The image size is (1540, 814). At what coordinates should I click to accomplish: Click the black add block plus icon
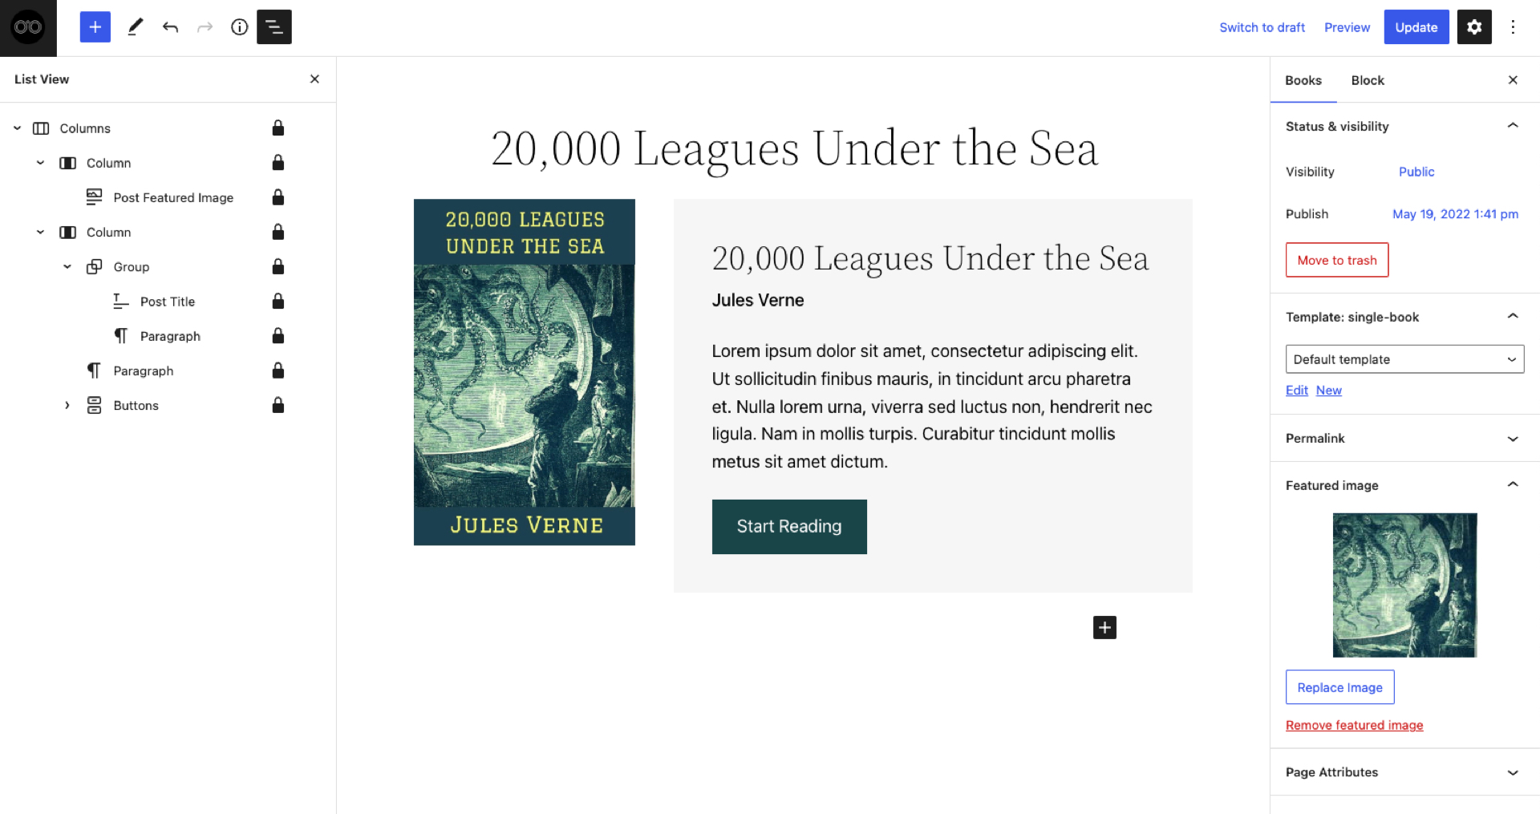click(x=1104, y=627)
